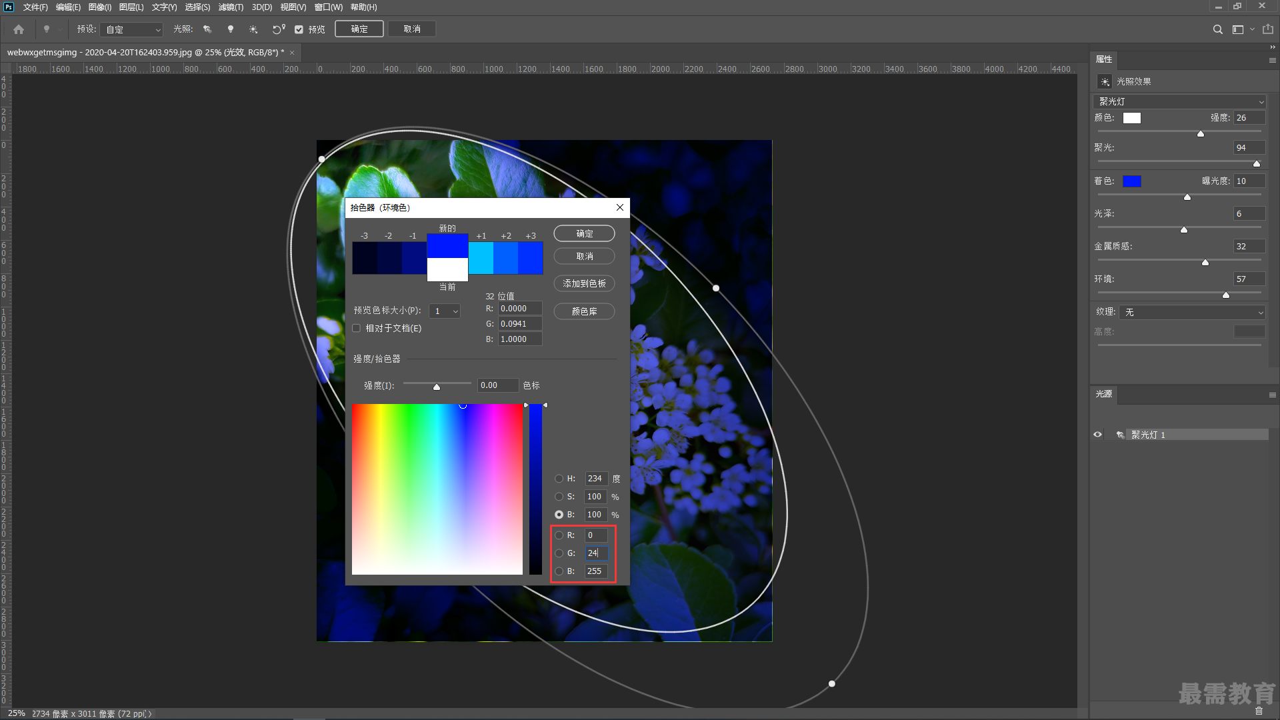Switch to the 属性 panel tab

pos(1104,59)
